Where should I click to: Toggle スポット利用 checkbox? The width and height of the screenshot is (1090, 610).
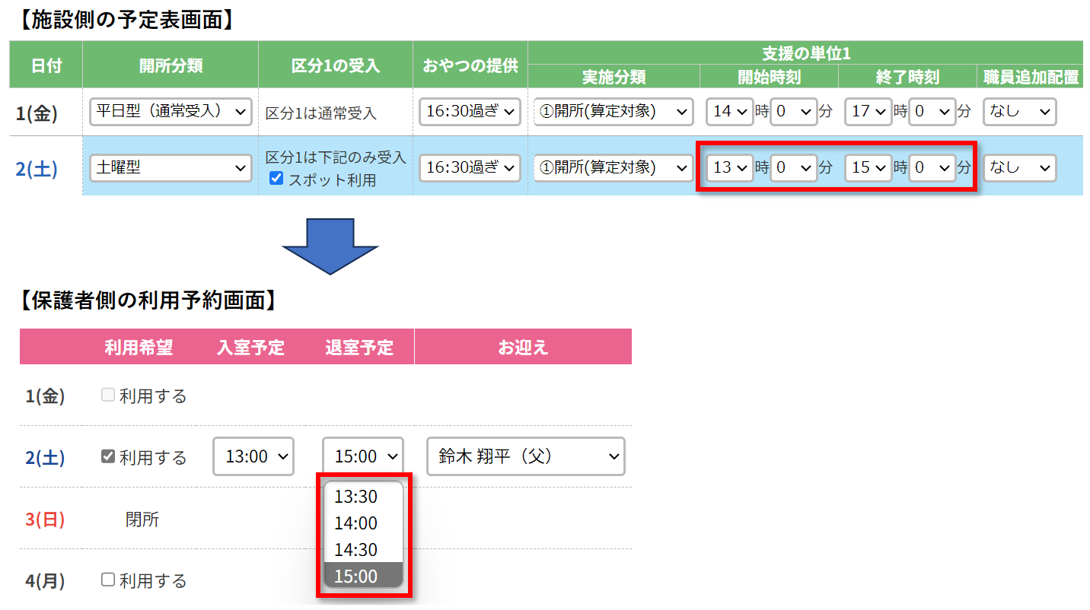277,180
